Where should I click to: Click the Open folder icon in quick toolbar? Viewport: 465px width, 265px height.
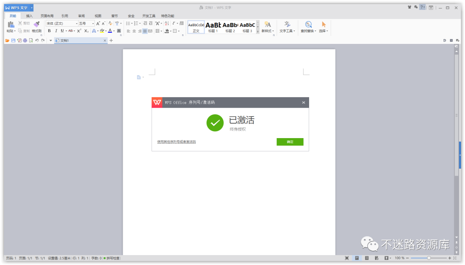coord(7,40)
